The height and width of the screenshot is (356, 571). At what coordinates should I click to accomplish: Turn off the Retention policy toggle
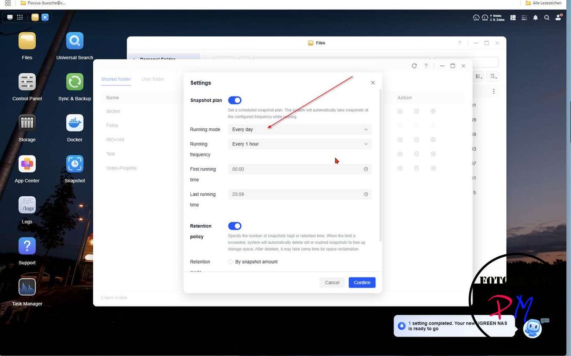pos(235,226)
